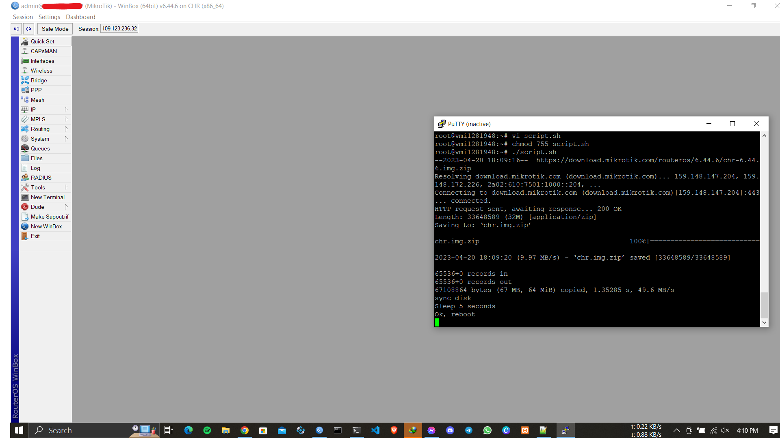Image resolution: width=780 pixels, height=438 pixels.
Task: Open the Dashboard menu
Action: click(80, 17)
